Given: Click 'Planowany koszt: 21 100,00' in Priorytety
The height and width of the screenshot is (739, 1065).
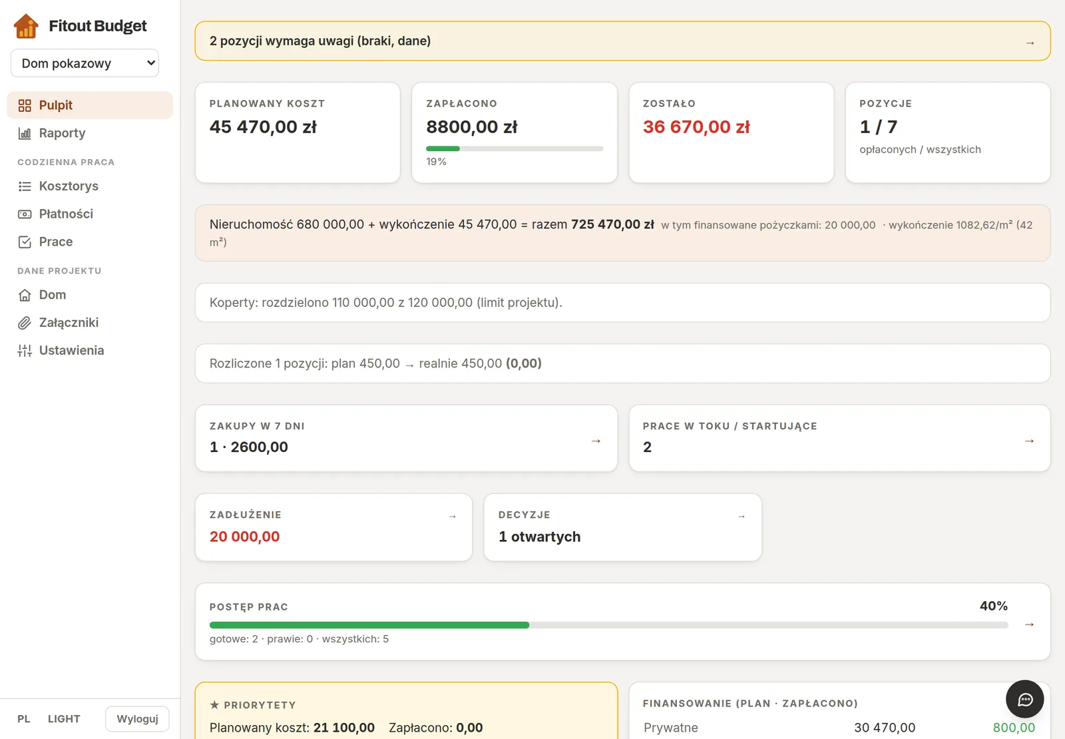Looking at the screenshot, I should point(292,728).
